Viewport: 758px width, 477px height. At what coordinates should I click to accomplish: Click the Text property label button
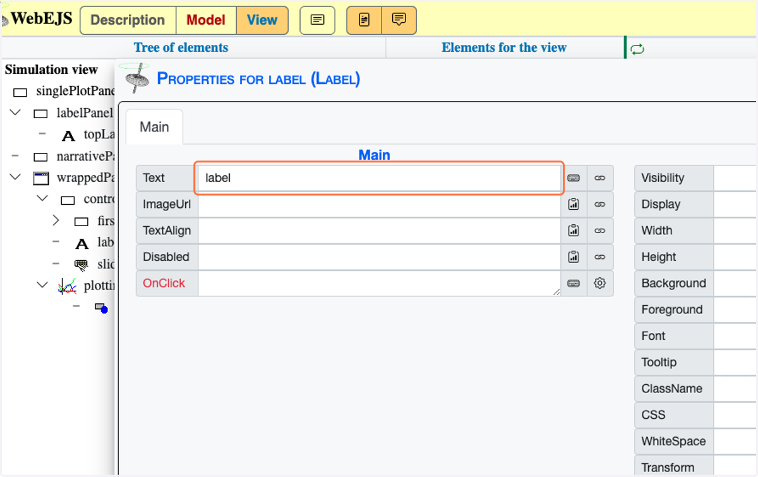167,178
